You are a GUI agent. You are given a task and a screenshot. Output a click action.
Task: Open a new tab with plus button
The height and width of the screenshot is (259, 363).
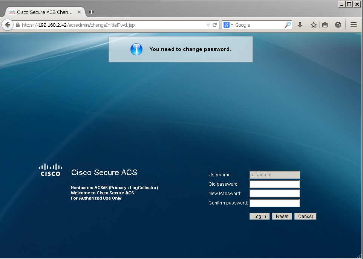click(x=92, y=12)
